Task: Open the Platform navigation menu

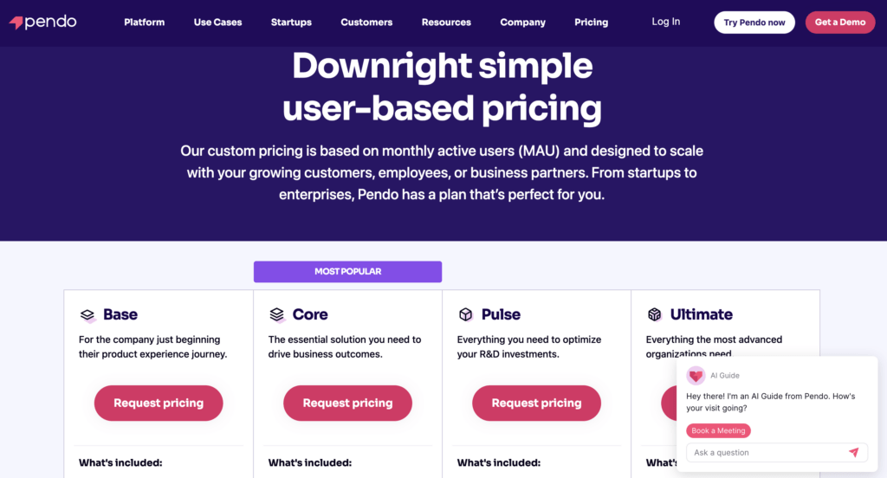Action: [x=144, y=23]
